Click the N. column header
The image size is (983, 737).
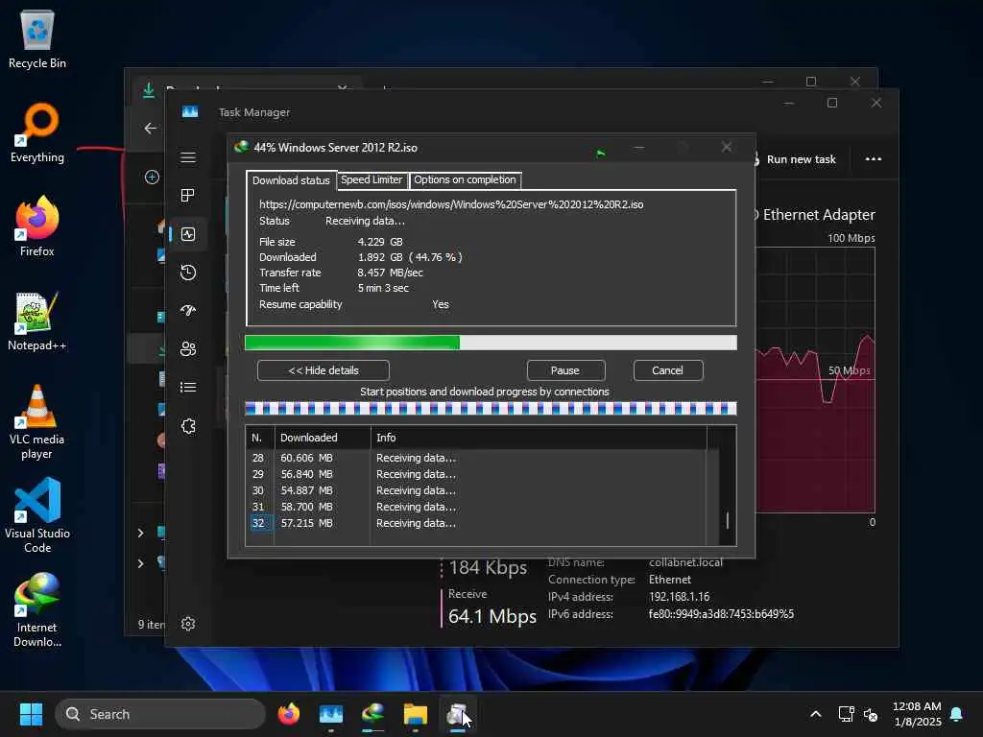tap(259, 438)
